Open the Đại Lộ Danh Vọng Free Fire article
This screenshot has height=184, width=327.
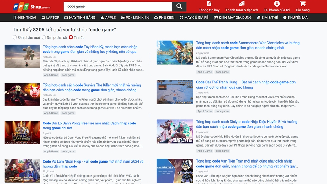coord(89,126)
